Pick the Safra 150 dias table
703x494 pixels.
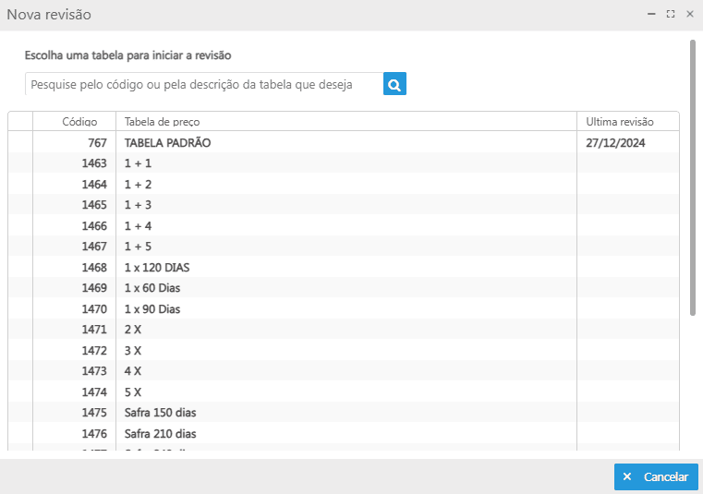344,413
